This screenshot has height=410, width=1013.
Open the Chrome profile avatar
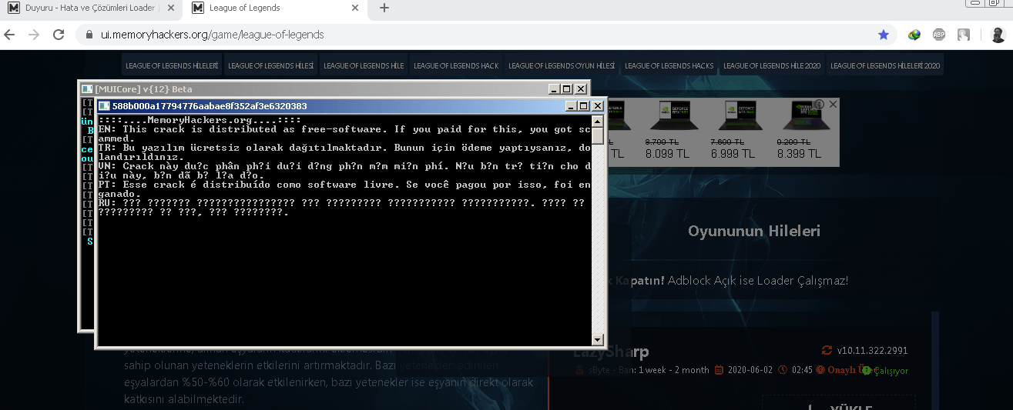[997, 35]
